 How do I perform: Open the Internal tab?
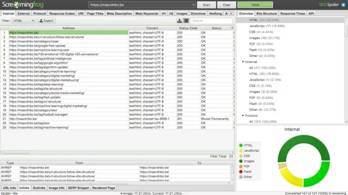[x=9, y=14]
